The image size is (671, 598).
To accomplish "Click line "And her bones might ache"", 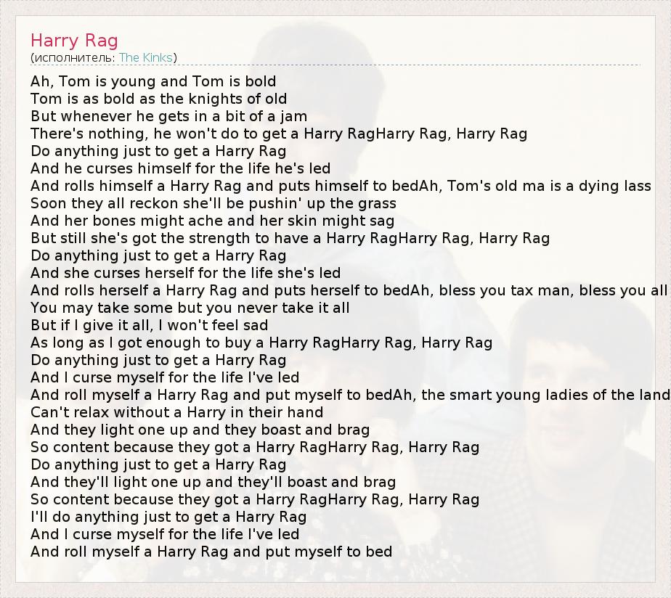I will (x=212, y=221).
